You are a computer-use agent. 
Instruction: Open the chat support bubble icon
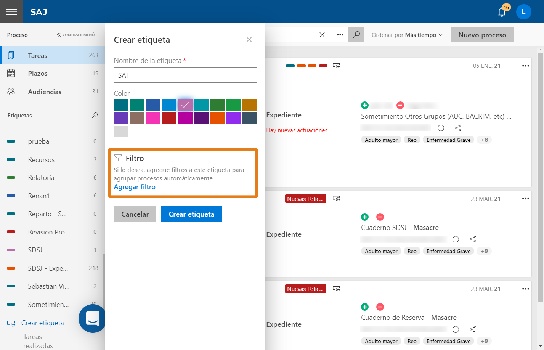(x=92, y=319)
